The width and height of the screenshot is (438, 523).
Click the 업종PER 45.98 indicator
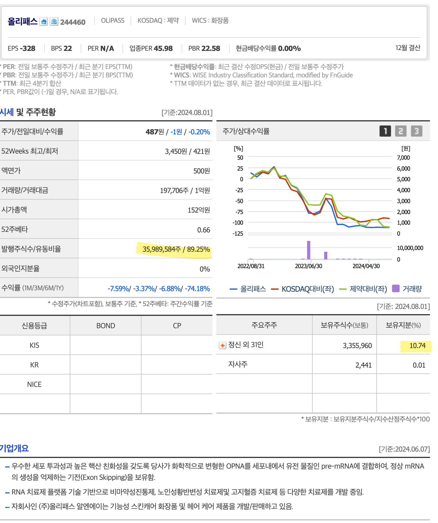[x=151, y=48]
